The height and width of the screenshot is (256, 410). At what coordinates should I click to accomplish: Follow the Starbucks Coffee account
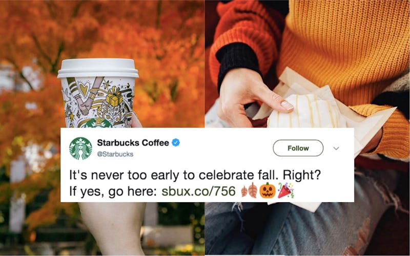(298, 148)
